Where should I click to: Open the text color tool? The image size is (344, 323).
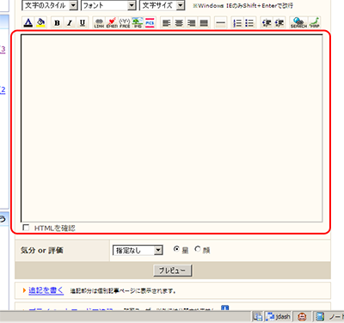pyautogui.click(x=28, y=22)
